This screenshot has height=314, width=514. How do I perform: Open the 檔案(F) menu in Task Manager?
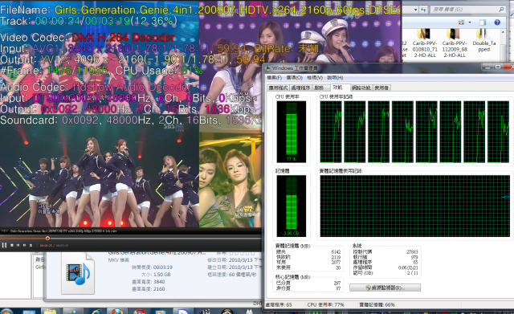(x=274, y=78)
